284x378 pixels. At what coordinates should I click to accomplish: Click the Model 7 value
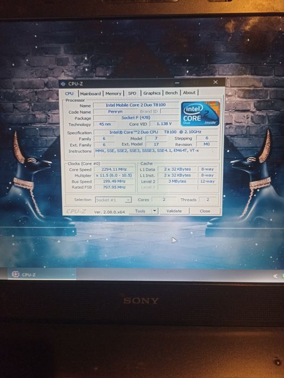tap(156, 138)
